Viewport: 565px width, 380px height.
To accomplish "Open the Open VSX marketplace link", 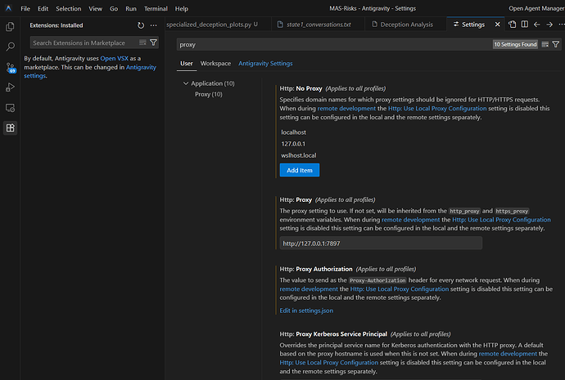I will pyautogui.click(x=114, y=58).
